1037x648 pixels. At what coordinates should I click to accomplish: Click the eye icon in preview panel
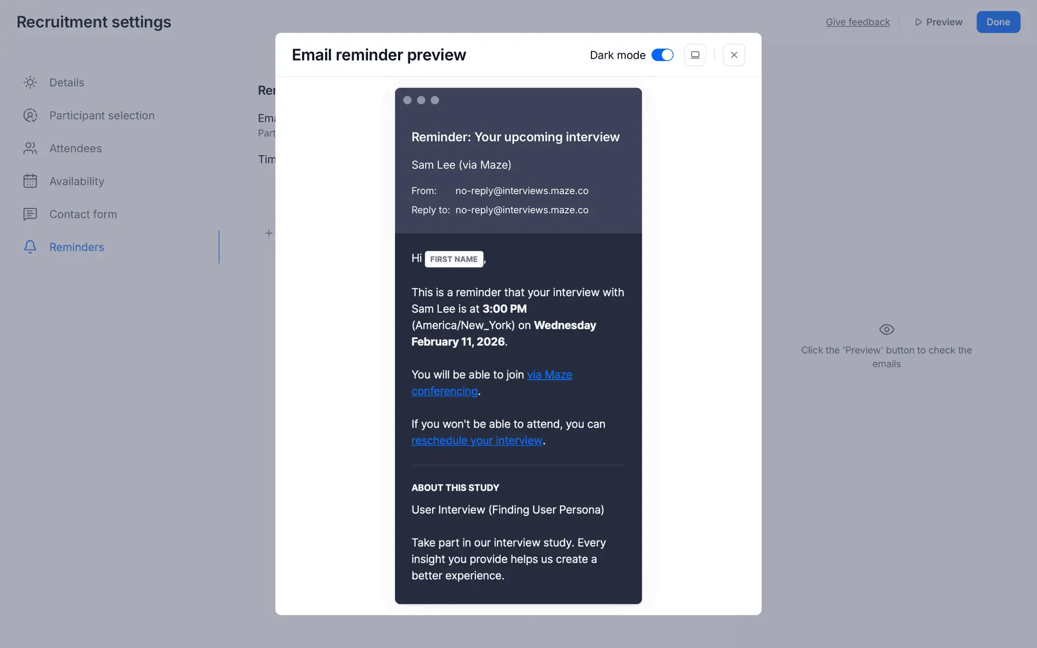[x=886, y=329]
